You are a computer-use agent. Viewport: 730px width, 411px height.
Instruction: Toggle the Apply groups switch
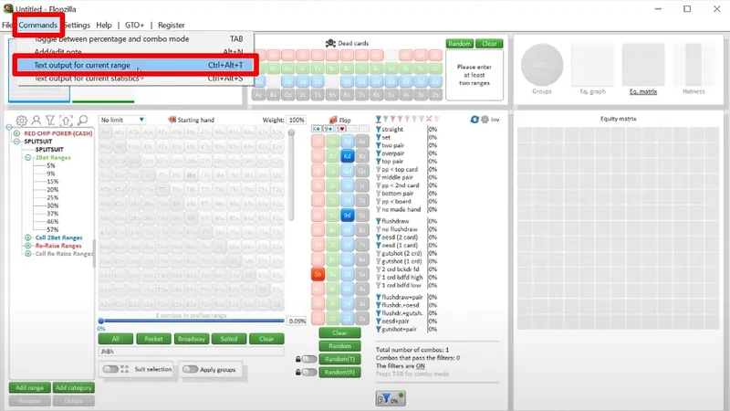point(190,370)
